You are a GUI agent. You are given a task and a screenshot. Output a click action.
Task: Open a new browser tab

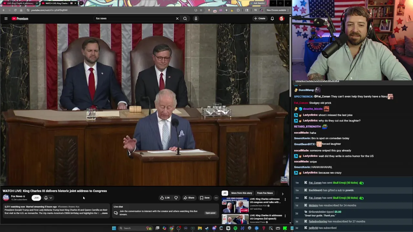click(x=81, y=3)
